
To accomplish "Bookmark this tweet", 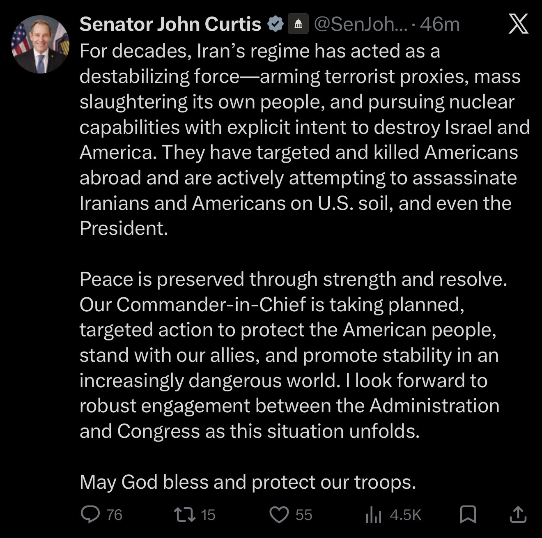I will (x=468, y=514).
